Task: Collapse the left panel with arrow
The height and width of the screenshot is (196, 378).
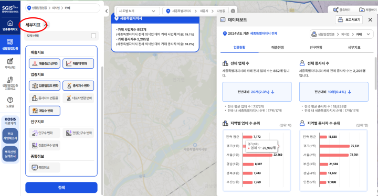Action: coord(107,11)
